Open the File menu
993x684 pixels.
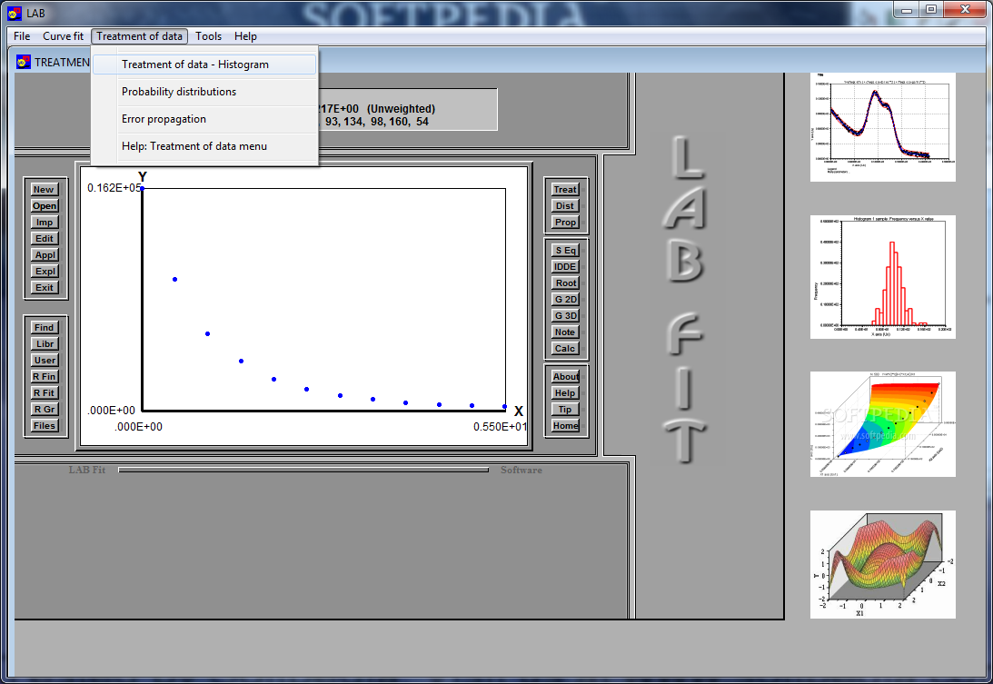[x=22, y=36]
